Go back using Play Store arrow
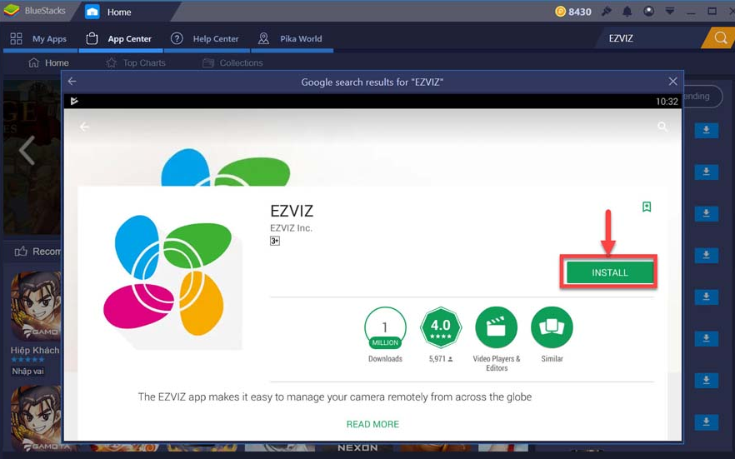This screenshot has height=459, width=735. 84,127
